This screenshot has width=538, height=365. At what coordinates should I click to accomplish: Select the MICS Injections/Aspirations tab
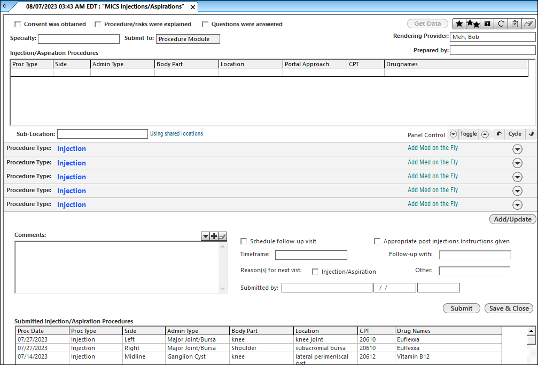(105, 6)
